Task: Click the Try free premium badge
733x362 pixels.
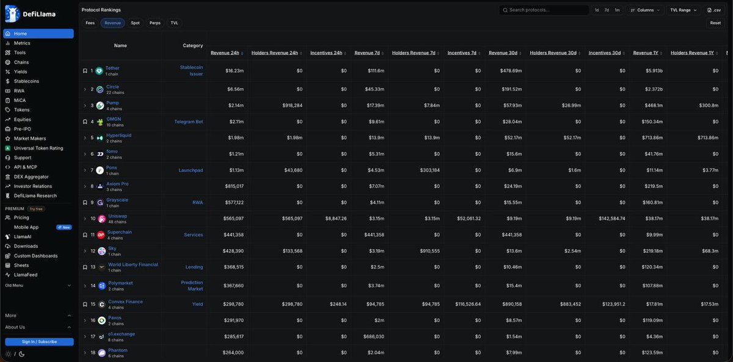Action: (x=37, y=209)
